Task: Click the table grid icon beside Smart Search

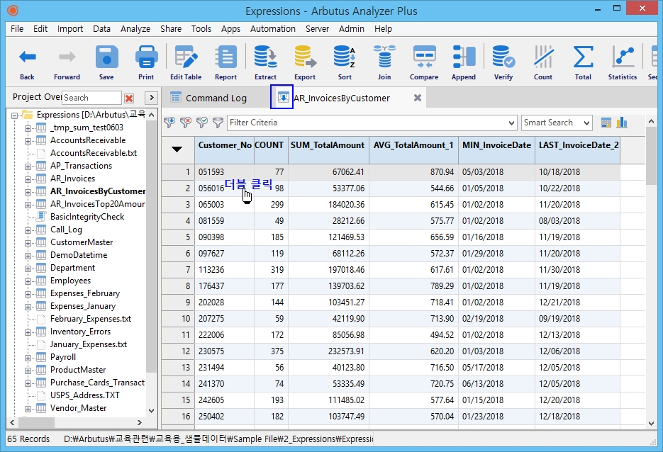Action: 606,123
